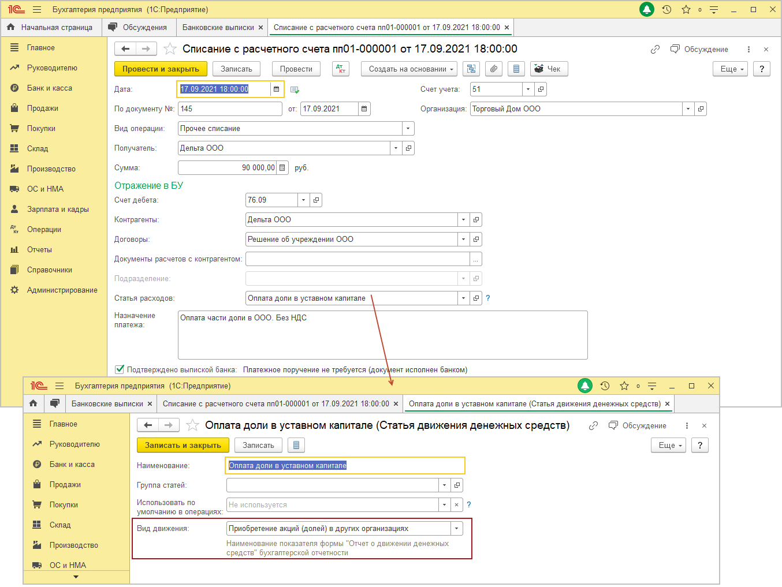
Task: Expand the Контрагенты dropdown arrow
Action: click(463, 219)
